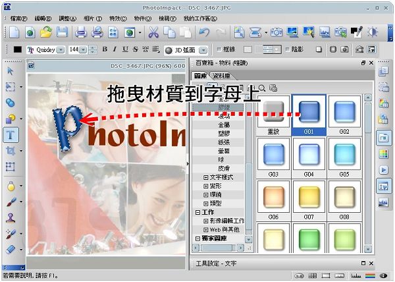
Task: Open the 編輯 menu
Action: (43, 18)
